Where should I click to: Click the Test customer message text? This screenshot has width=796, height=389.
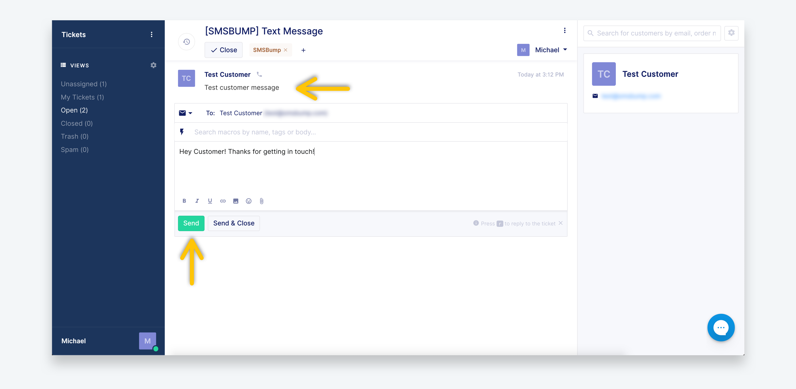coord(242,87)
